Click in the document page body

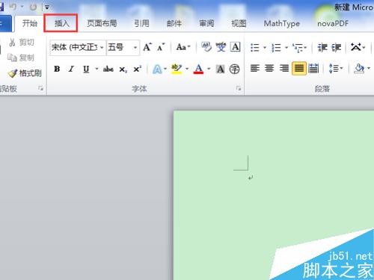pos(274,194)
